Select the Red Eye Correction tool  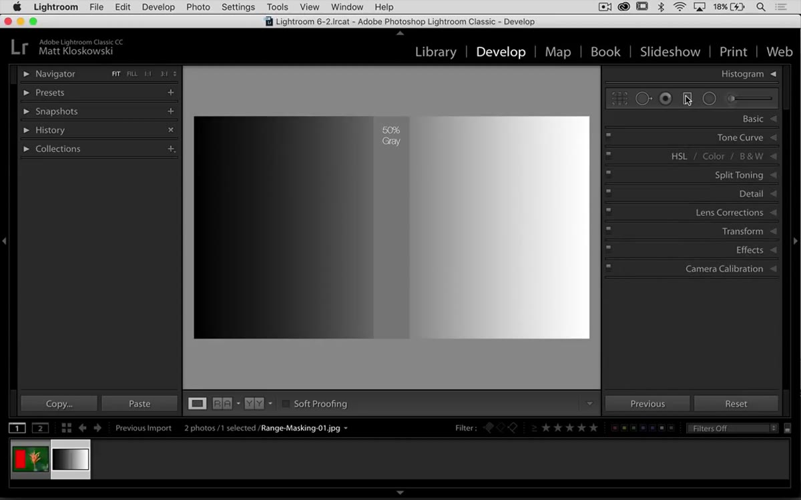[665, 99]
